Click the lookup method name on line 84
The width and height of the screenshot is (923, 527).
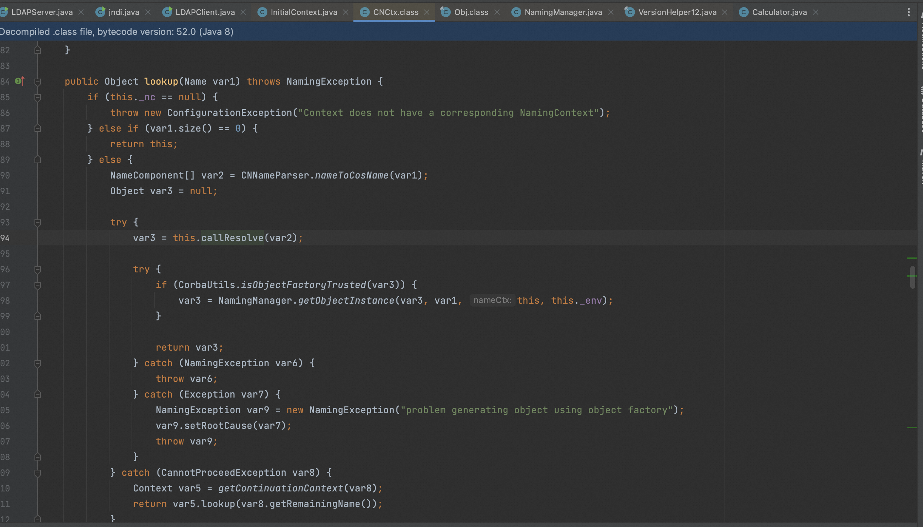[x=161, y=81]
